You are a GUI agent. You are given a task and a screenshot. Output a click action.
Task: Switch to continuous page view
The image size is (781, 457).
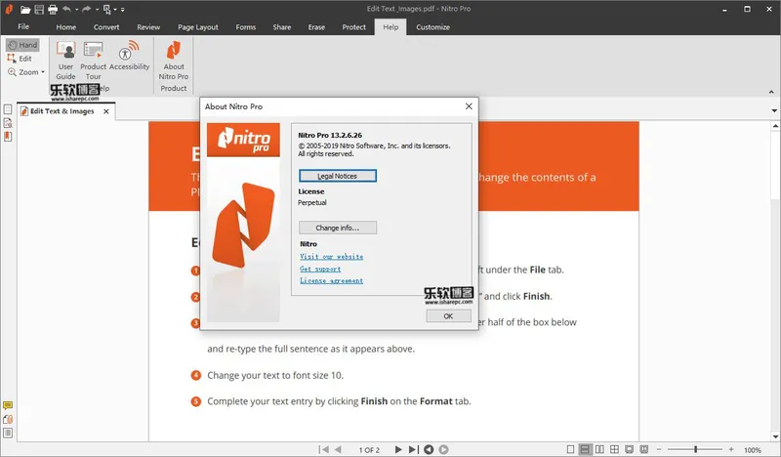coord(585,449)
